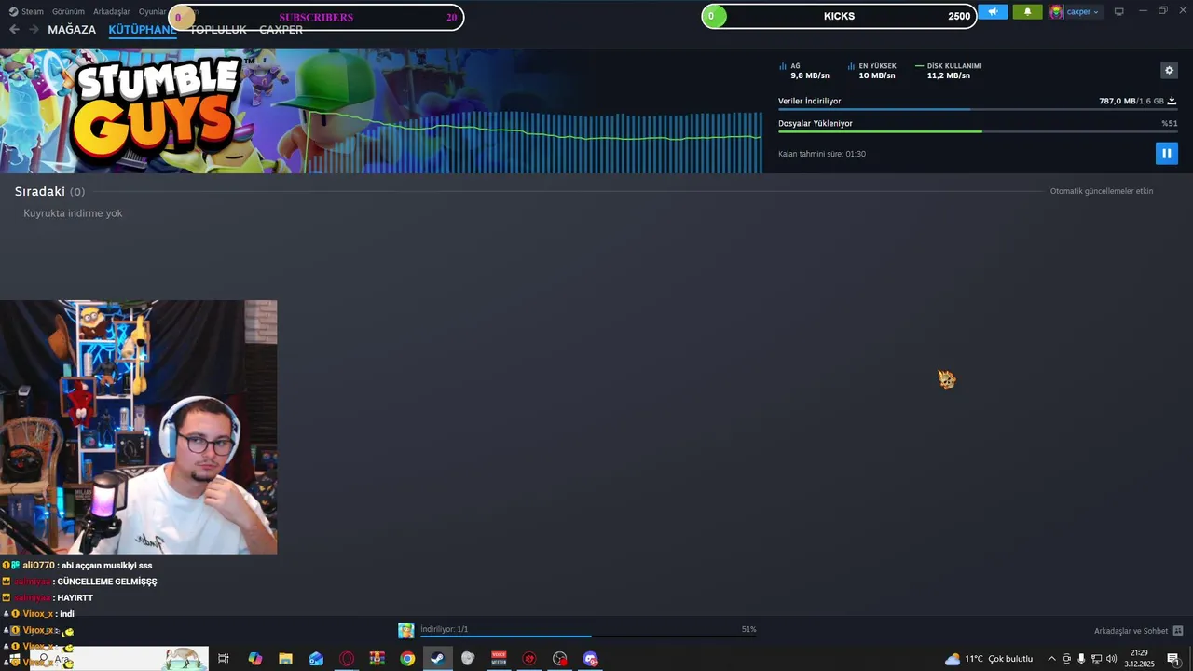This screenshot has width=1193, height=671.
Task: Expand the caxper account dropdown
Action: tap(1084, 12)
